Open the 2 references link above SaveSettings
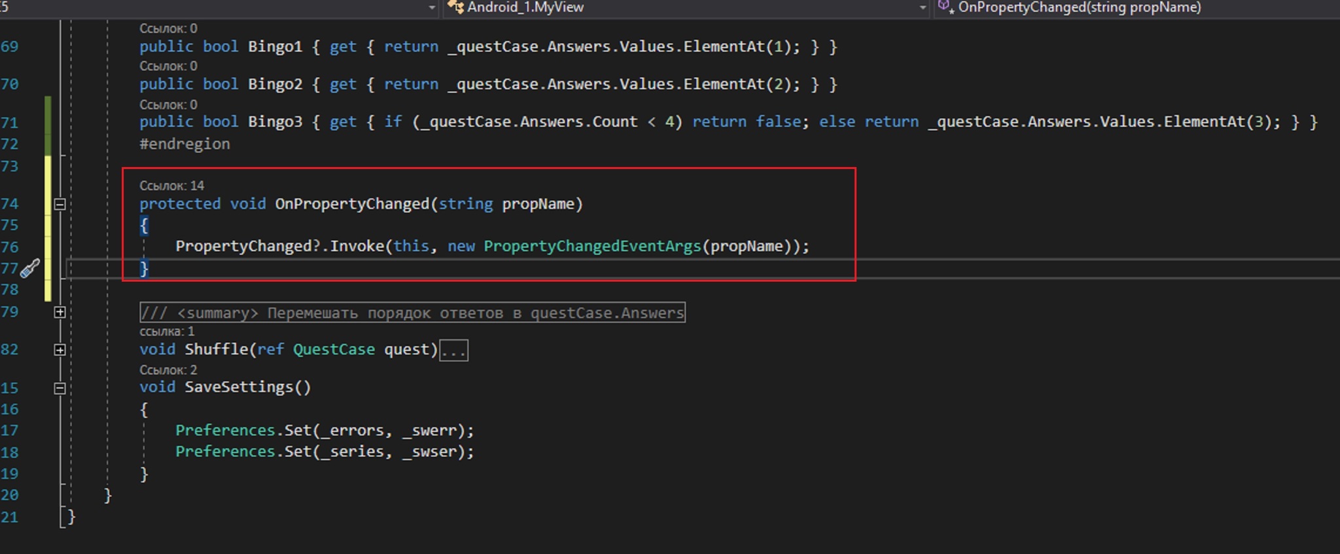The width and height of the screenshot is (1340, 554). coord(168,370)
